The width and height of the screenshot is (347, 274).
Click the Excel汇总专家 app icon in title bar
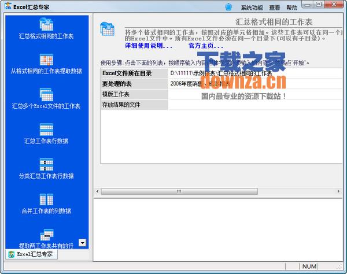8,6
